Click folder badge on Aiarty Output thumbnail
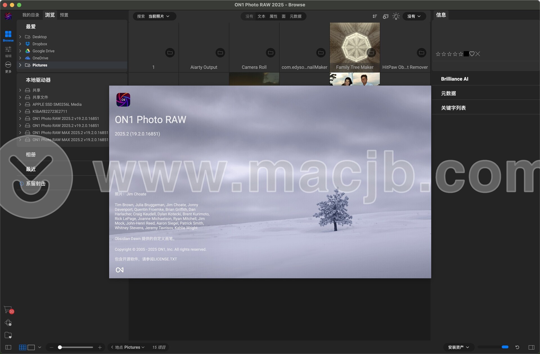The image size is (540, 354). 220,52
